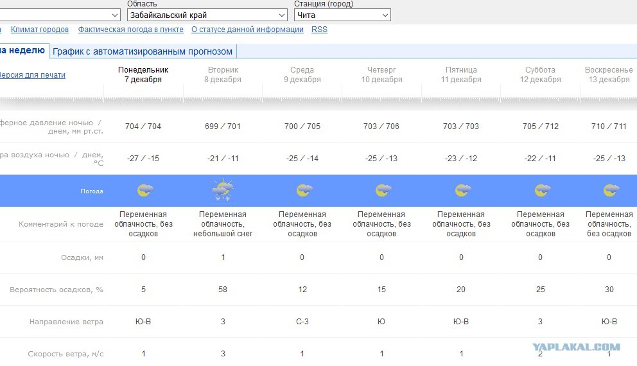Click Tuesday's light snow weather icon

point(223,189)
